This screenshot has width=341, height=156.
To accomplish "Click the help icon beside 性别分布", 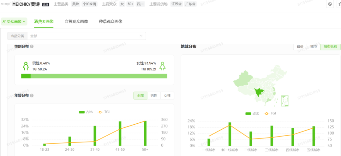I will click(x=32, y=46).
